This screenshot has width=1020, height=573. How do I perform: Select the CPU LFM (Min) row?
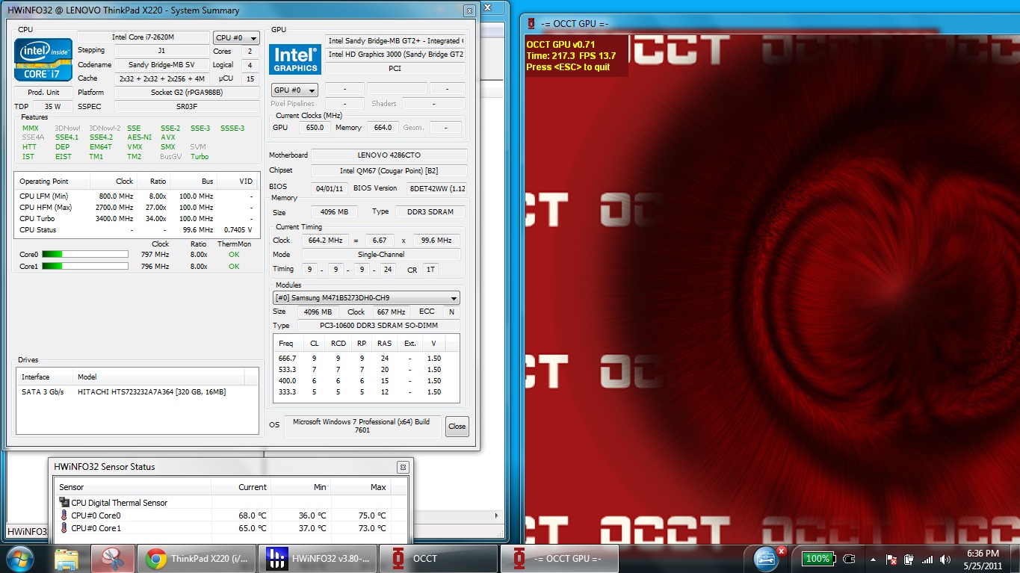tap(135, 196)
